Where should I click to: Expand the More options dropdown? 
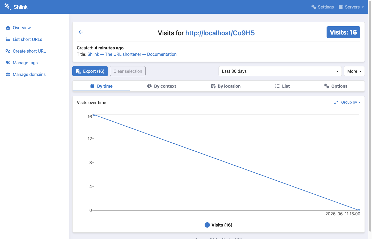(x=354, y=71)
